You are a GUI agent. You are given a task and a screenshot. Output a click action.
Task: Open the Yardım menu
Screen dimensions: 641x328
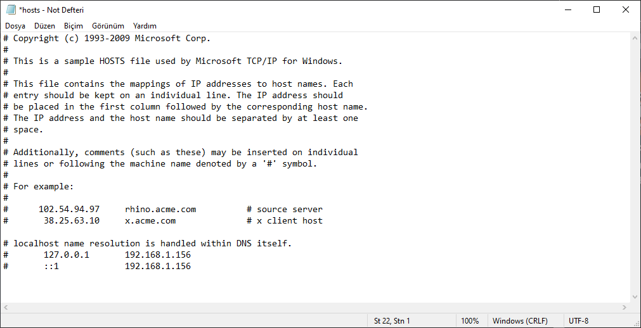coord(145,26)
